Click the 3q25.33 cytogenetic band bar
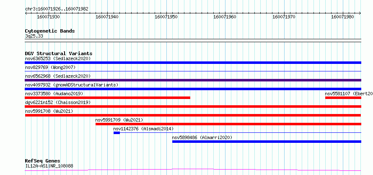 [x=193, y=41]
